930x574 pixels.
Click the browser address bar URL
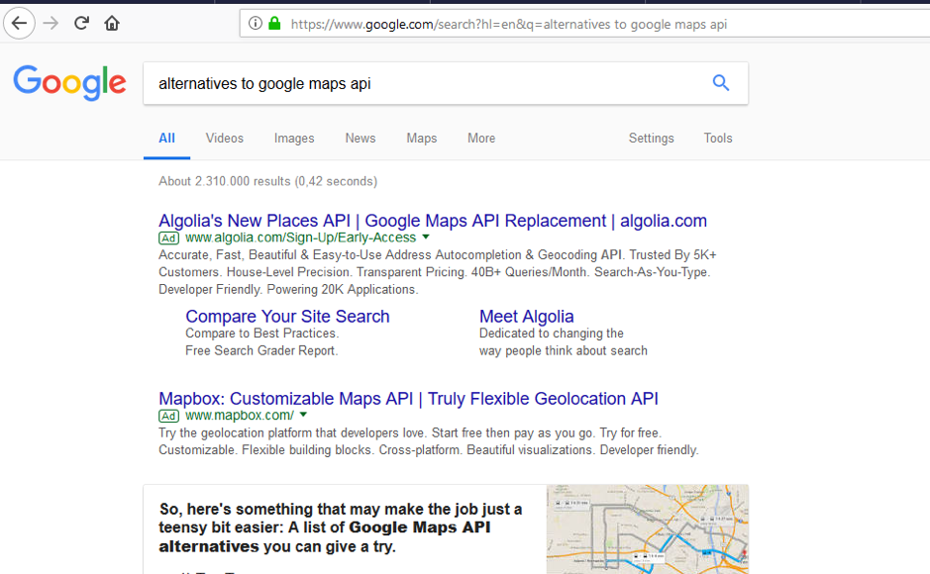[x=508, y=25]
